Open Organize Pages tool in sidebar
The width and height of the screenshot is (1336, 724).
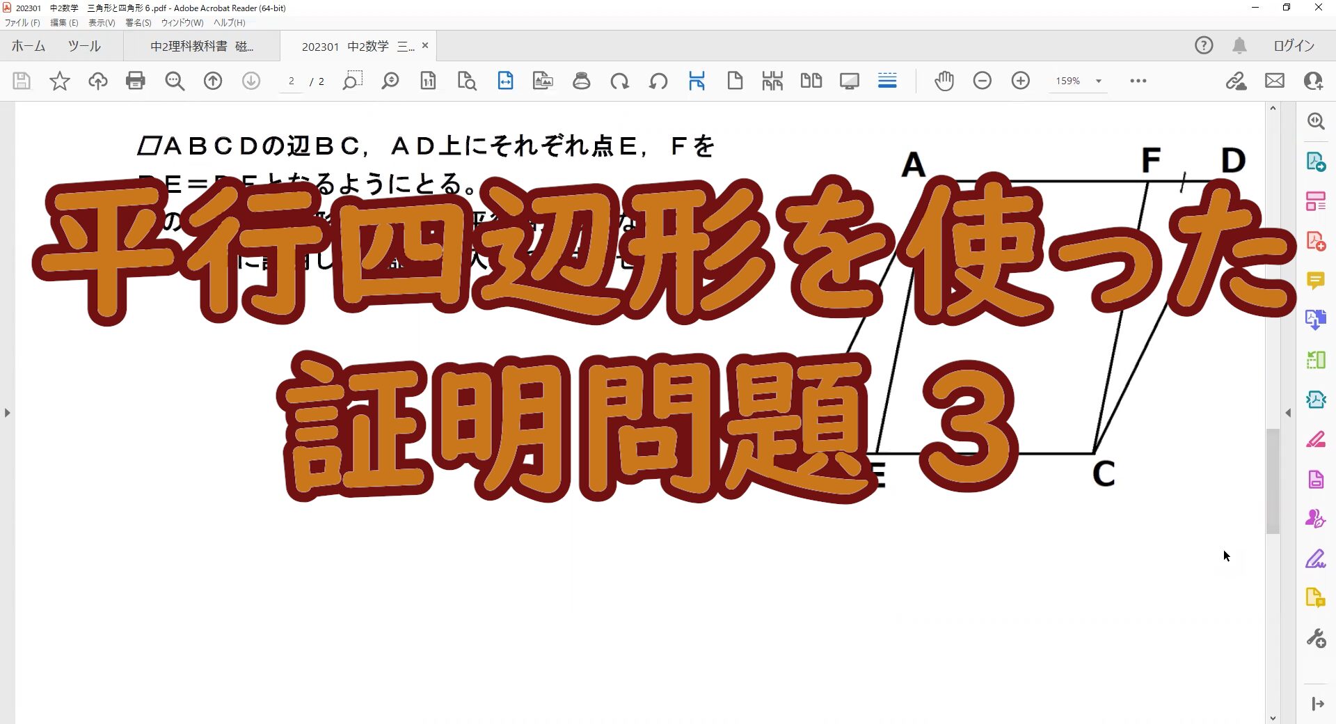click(1315, 201)
